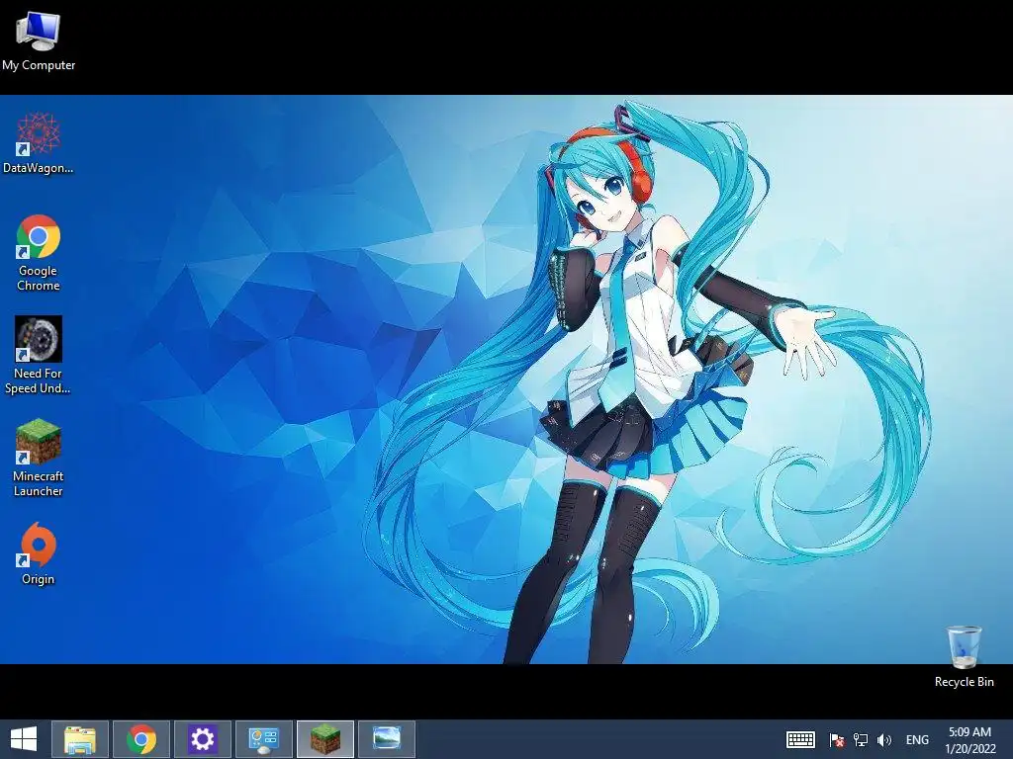Select the Need For Speed Underground shortcut

(x=39, y=355)
